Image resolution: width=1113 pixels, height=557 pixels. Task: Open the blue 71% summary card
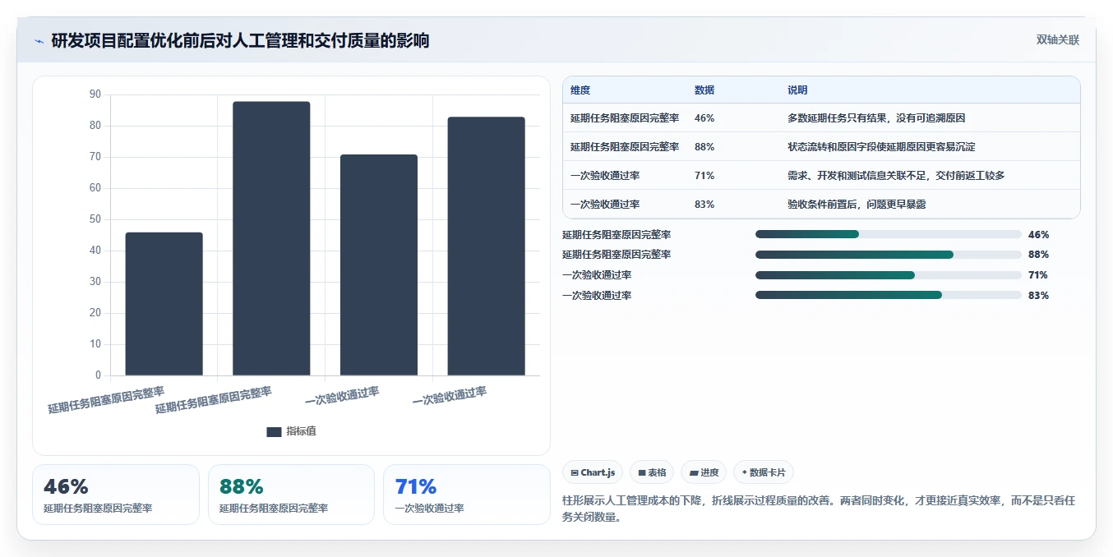tap(466, 495)
